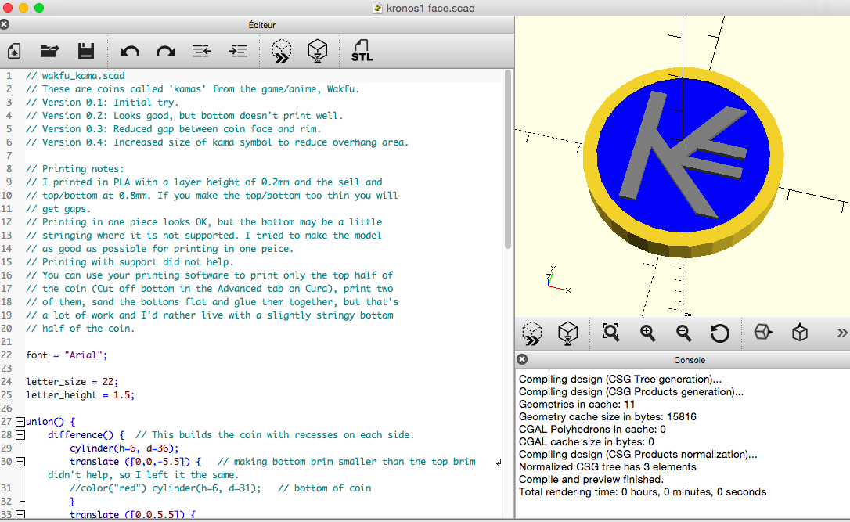The image size is (850, 522).
Task: Collapse the translate fold marker on line 30
Action: click(x=20, y=461)
